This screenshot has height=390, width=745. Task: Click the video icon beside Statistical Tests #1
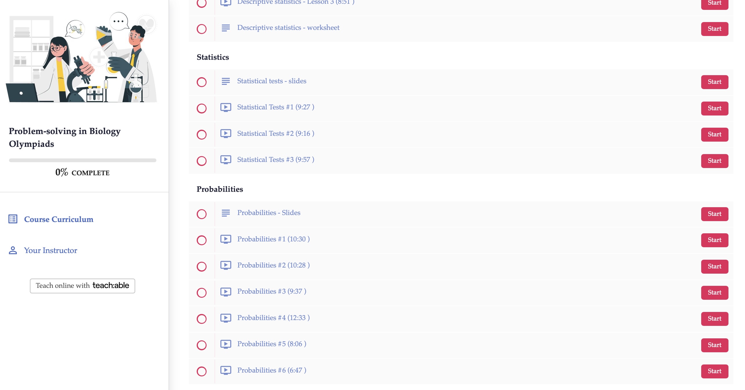click(x=225, y=107)
